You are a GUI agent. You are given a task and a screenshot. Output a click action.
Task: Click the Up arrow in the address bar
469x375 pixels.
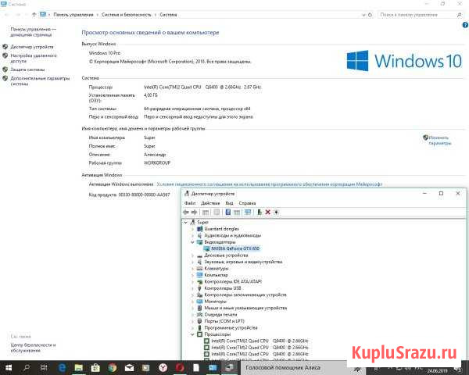[x=33, y=14]
